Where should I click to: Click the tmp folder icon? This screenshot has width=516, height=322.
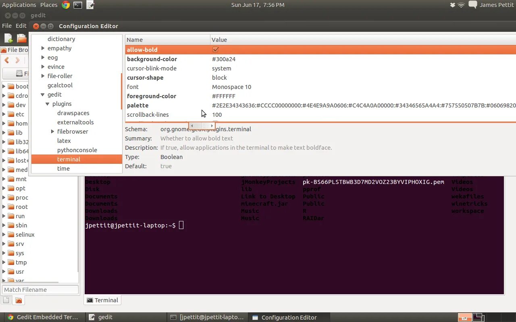pyautogui.click(x=11, y=262)
